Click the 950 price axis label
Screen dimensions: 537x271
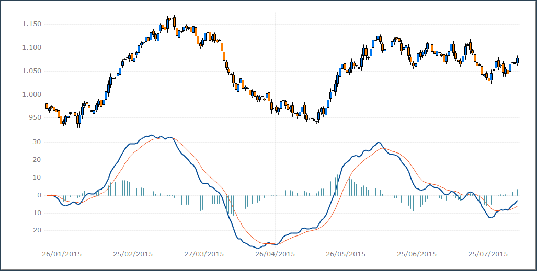click(34, 117)
